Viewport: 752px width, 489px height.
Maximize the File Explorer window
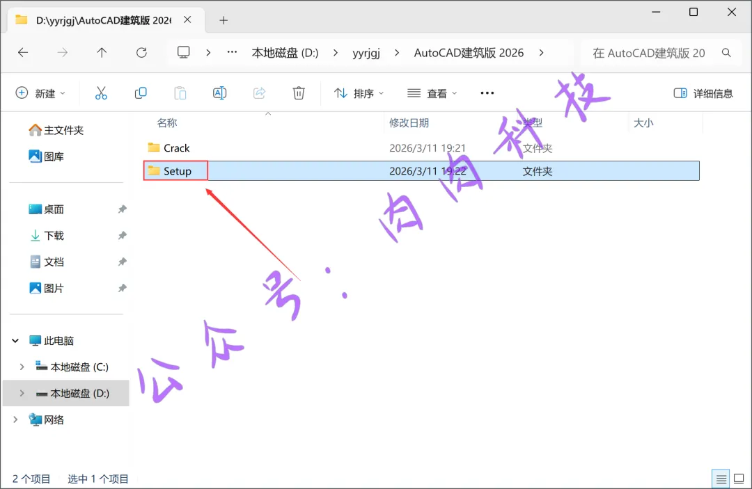(x=694, y=12)
